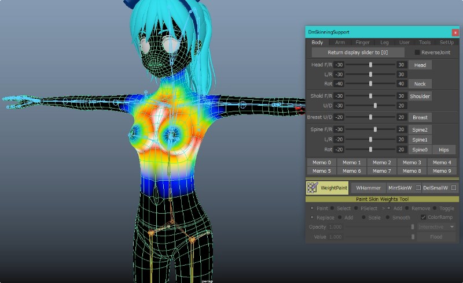Switch to the Leg tab
The width and height of the screenshot is (463, 283).
(x=384, y=43)
